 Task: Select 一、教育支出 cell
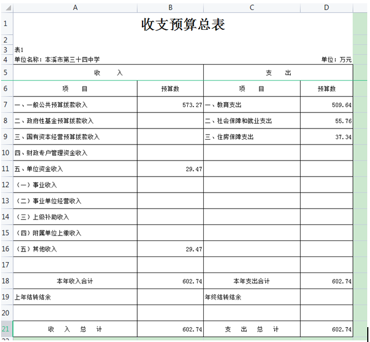click(x=252, y=104)
